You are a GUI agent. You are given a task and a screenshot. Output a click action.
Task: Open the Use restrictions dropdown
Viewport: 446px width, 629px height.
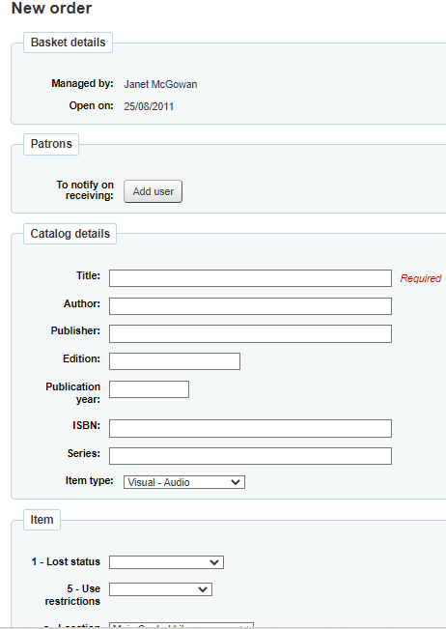(160, 589)
